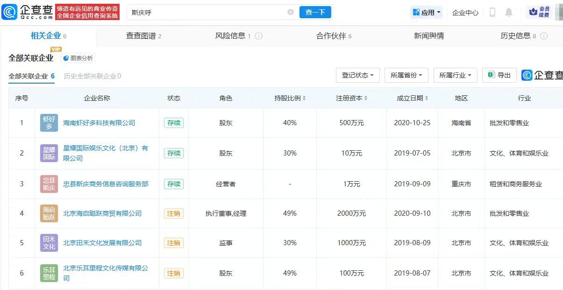Image resolution: width=563 pixels, height=290 pixels.
Task: Click the 2019-09-09 establishment date
Action: click(412, 184)
